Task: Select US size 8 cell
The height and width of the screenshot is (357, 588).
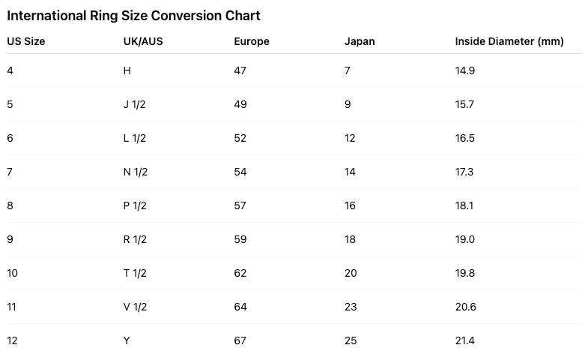Action: click(x=10, y=205)
